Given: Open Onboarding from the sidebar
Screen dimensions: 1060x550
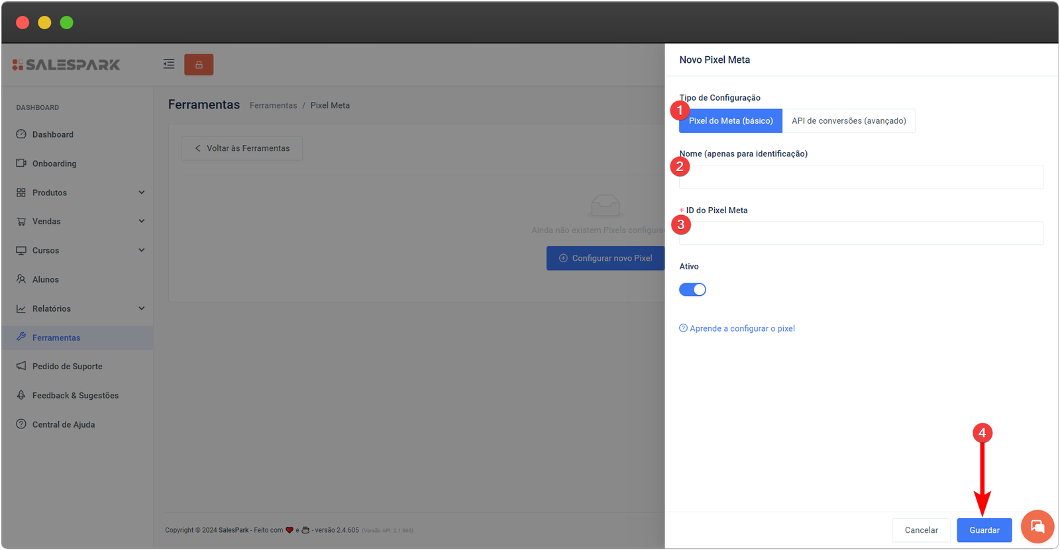Looking at the screenshot, I should [54, 163].
